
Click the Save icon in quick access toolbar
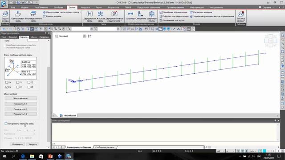pos(23,2)
